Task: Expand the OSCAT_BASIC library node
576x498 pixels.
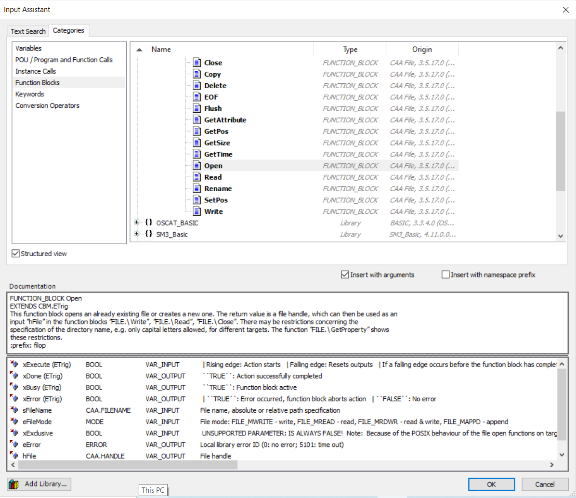Action: 137,223
